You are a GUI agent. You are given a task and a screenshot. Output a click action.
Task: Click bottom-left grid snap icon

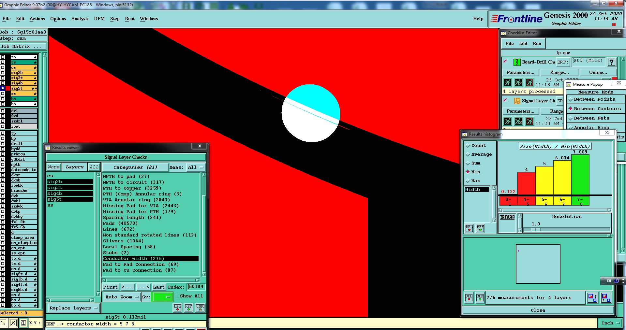pos(23,323)
